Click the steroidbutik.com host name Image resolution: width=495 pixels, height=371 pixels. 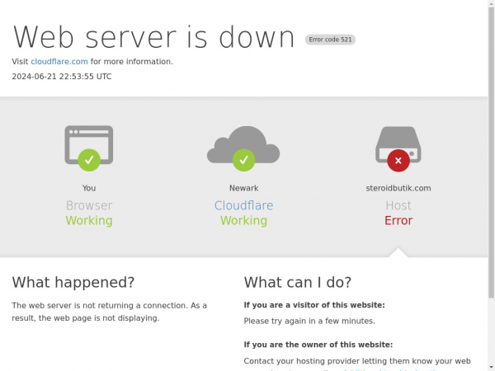(x=398, y=188)
